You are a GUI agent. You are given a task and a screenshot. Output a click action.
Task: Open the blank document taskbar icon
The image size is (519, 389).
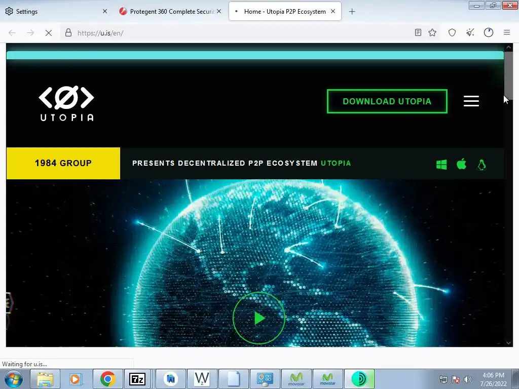click(233, 379)
